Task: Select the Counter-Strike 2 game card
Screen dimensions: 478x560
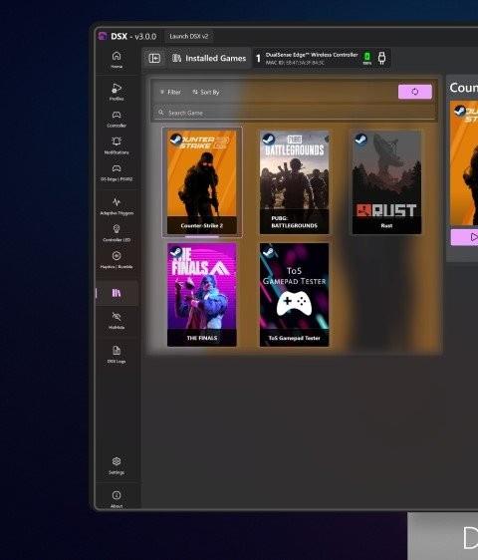Action: [202, 182]
